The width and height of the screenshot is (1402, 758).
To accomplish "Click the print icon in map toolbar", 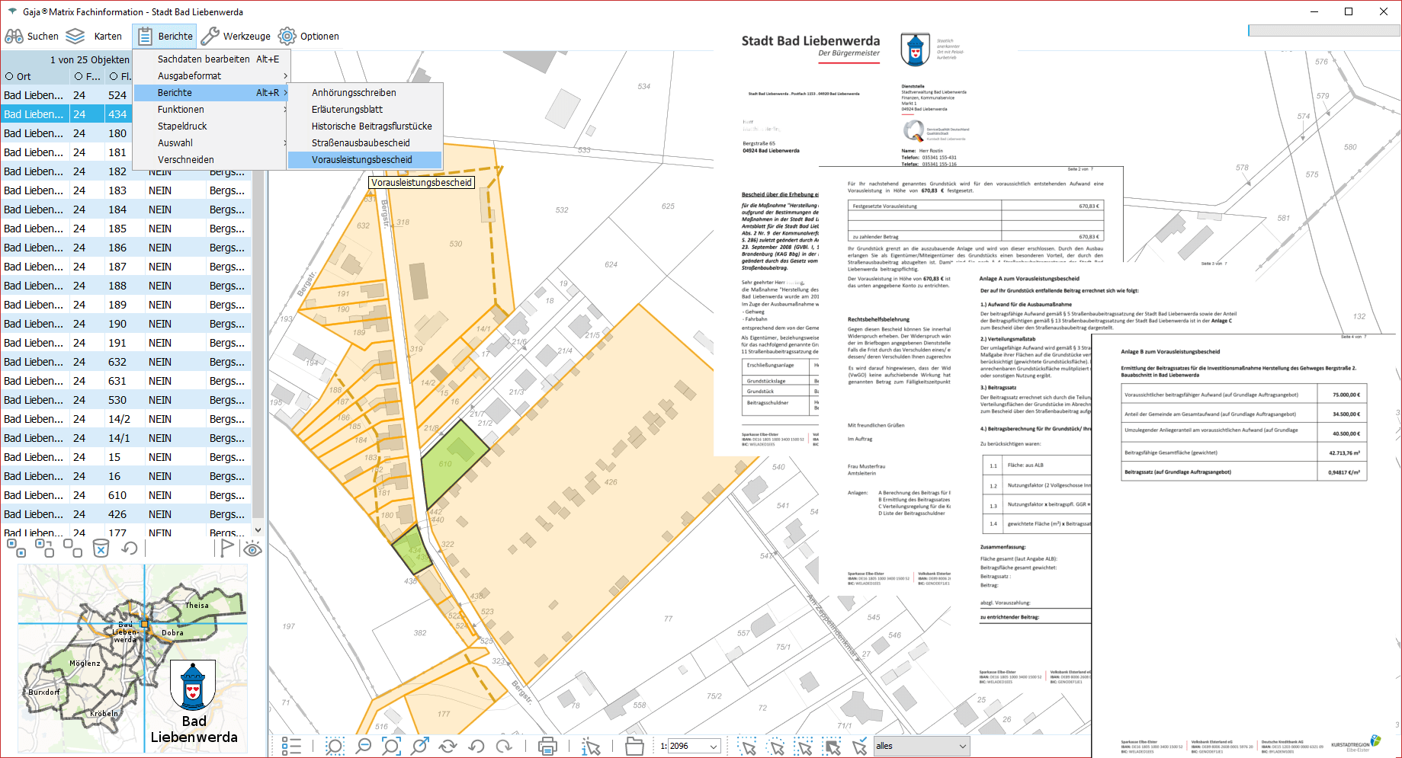I will tap(547, 746).
